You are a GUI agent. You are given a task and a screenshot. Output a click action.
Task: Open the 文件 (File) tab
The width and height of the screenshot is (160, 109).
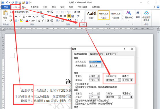[x=6, y=7]
